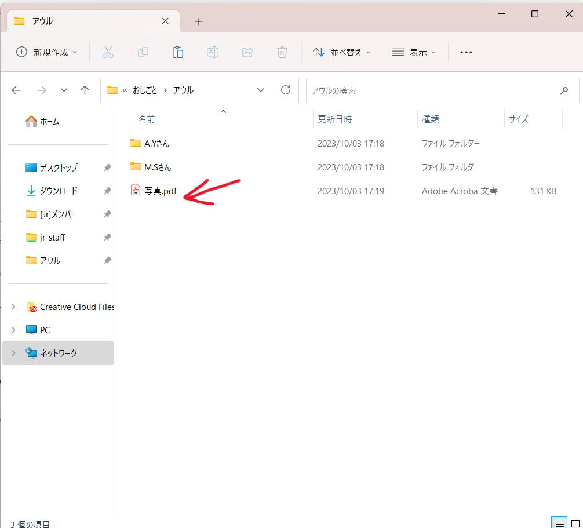Viewport: 583px width, 528px height.
Task: Click the Cut scissors icon
Action: tap(108, 52)
